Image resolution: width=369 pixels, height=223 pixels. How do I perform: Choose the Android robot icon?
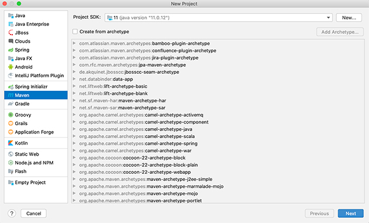coord(11,67)
